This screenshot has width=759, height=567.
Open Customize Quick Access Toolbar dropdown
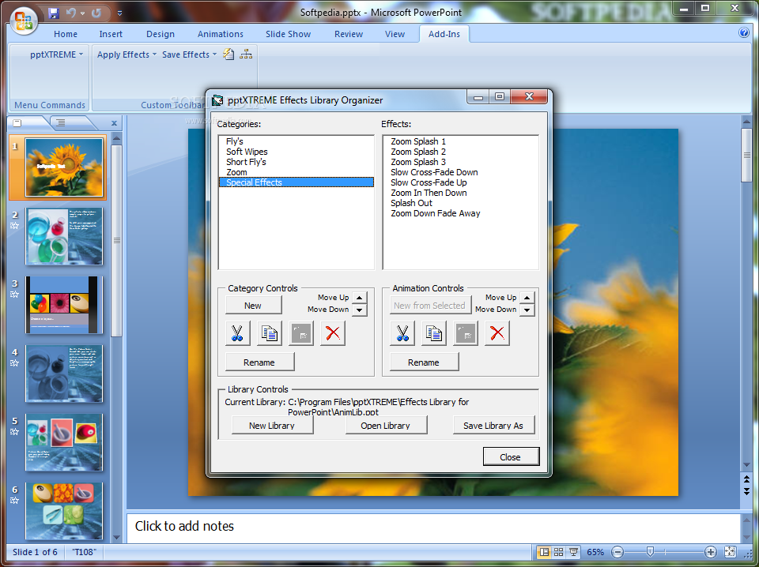coord(119,13)
